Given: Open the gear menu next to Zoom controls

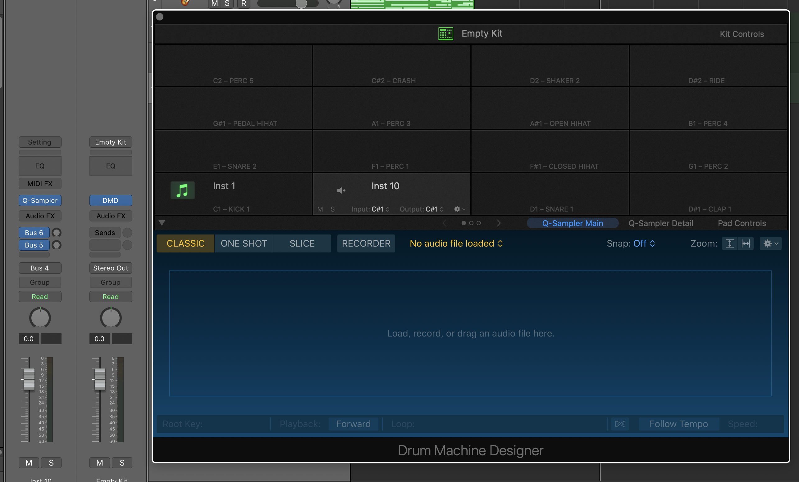Looking at the screenshot, I should pos(770,243).
